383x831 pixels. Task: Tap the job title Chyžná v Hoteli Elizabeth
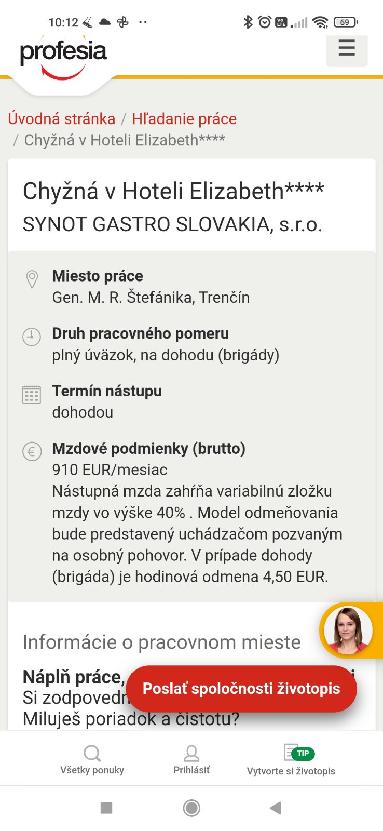(173, 191)
